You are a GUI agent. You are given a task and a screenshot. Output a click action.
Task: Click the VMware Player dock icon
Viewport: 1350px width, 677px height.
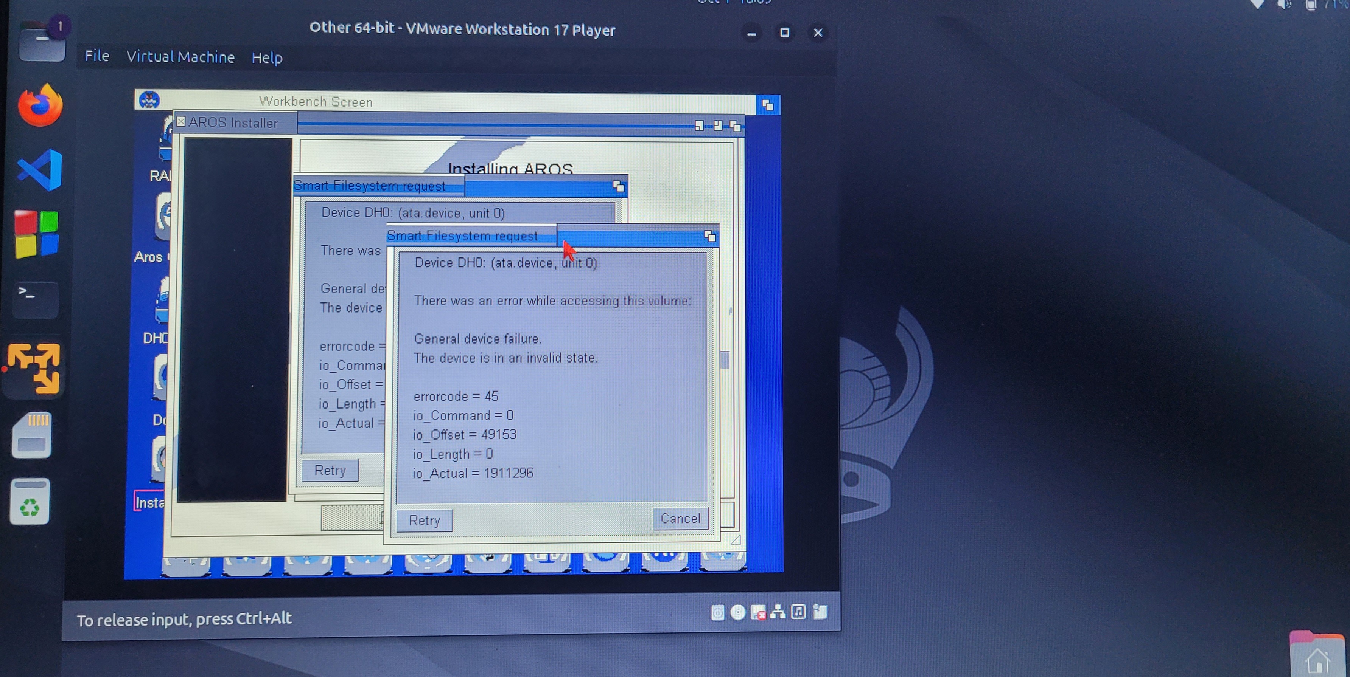click(34, 369)
